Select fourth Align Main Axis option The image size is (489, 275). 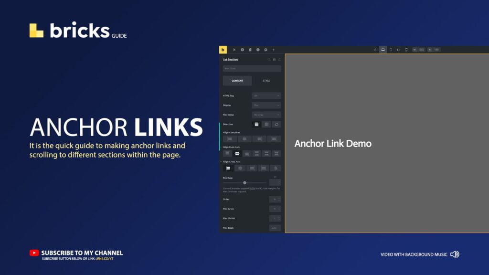tap(256, 153)
